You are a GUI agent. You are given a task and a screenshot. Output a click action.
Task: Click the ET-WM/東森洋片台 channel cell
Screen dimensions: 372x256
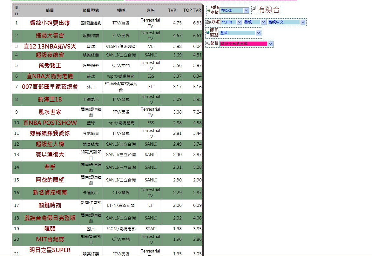121,87
